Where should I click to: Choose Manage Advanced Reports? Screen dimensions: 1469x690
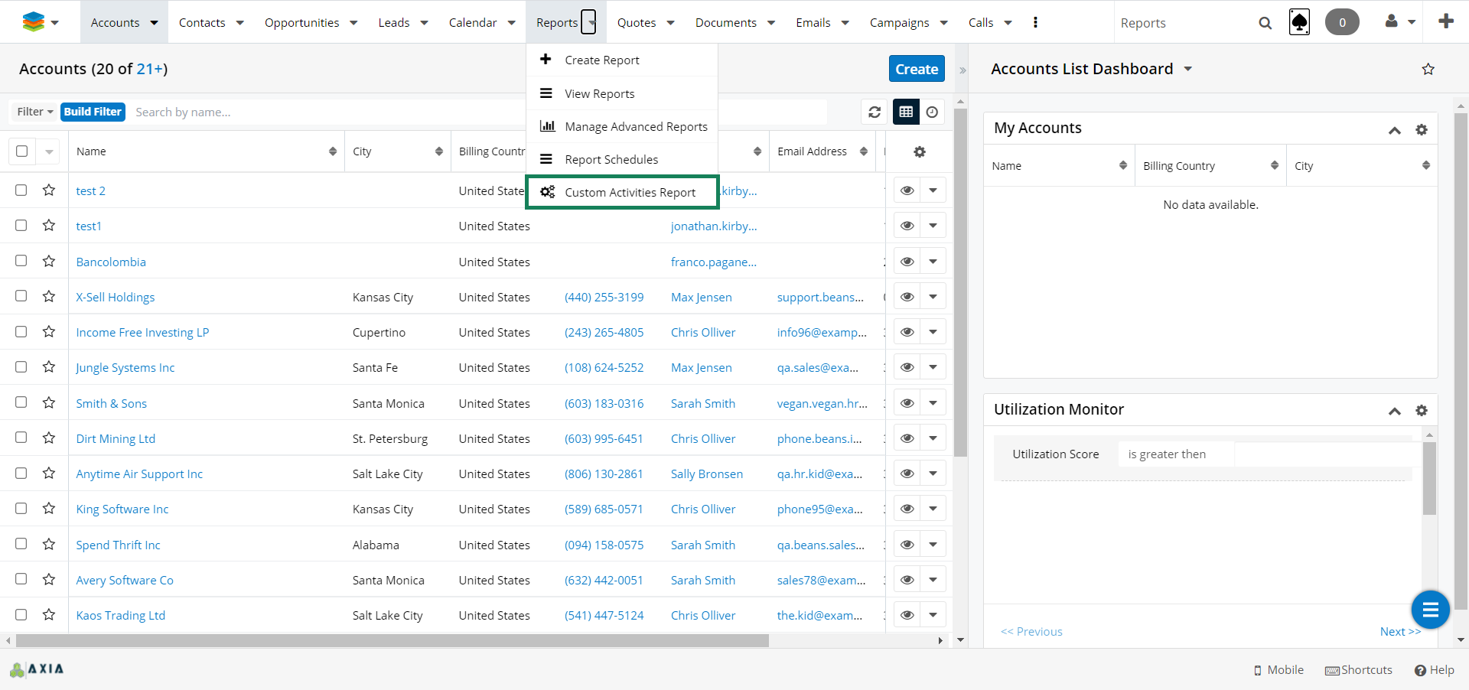[635, 127]
